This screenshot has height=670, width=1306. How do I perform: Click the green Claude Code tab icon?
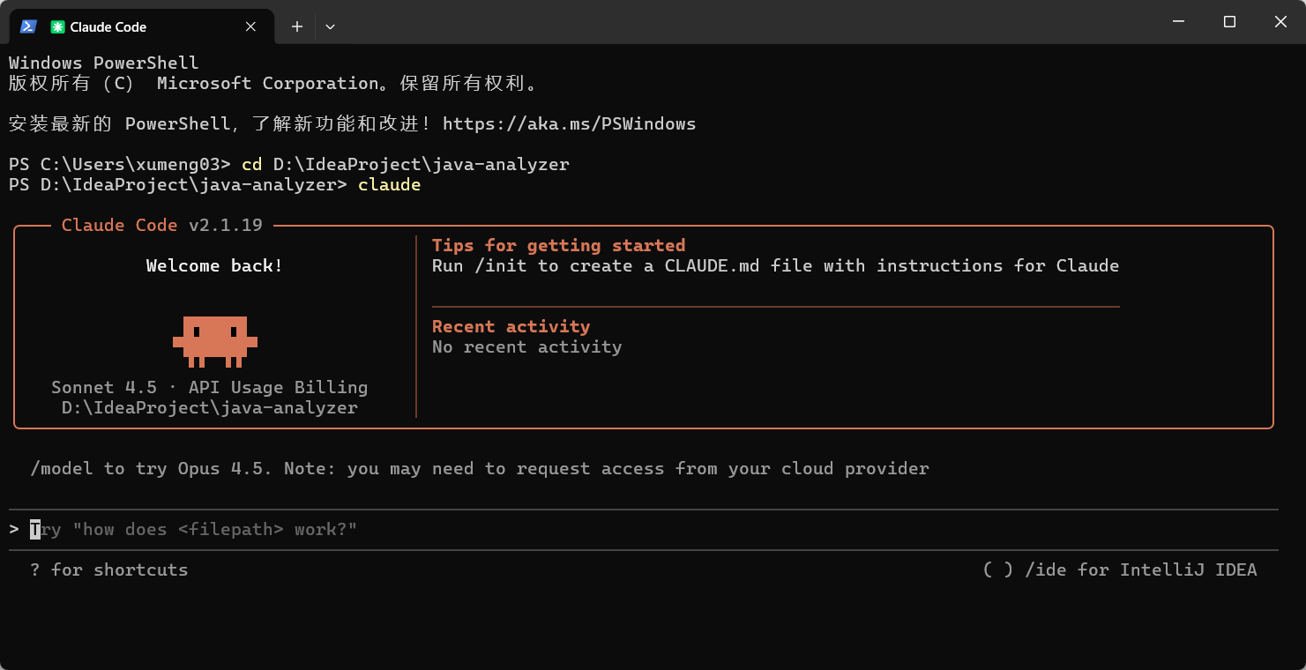(x=57, y=26)
